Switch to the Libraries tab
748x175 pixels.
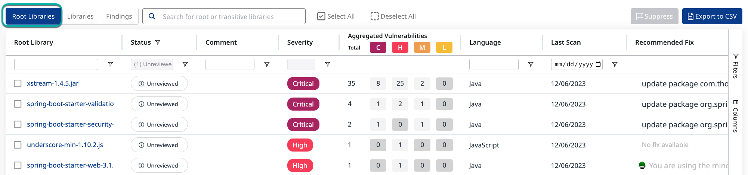click(x=80, y=16)
